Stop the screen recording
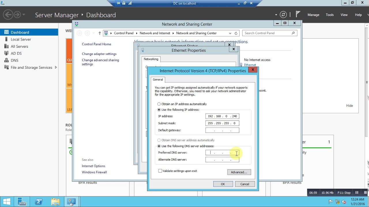 (x=365, y=193)
